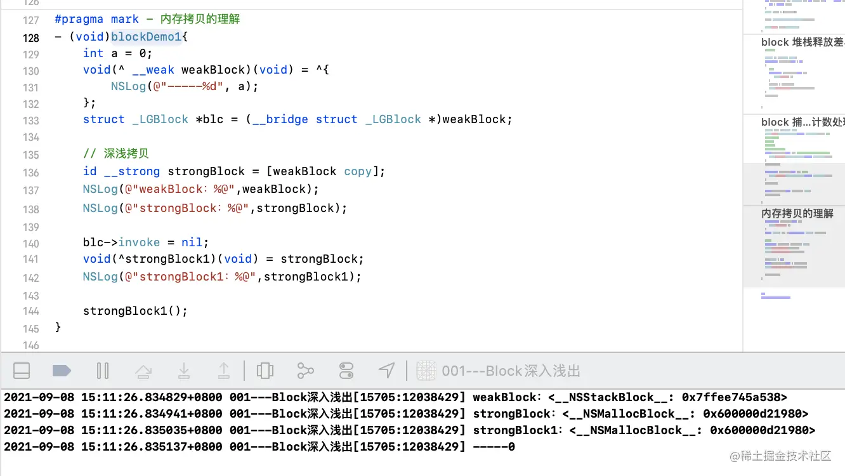Image resolution: width=845 pixels, height=476 pixels.
Task: Click 'int a = 0;' declaration
Action: point(117,53)
